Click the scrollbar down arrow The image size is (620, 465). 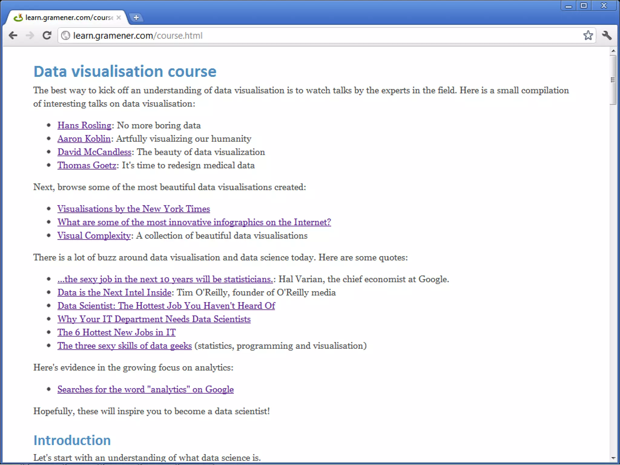(613, 458)
